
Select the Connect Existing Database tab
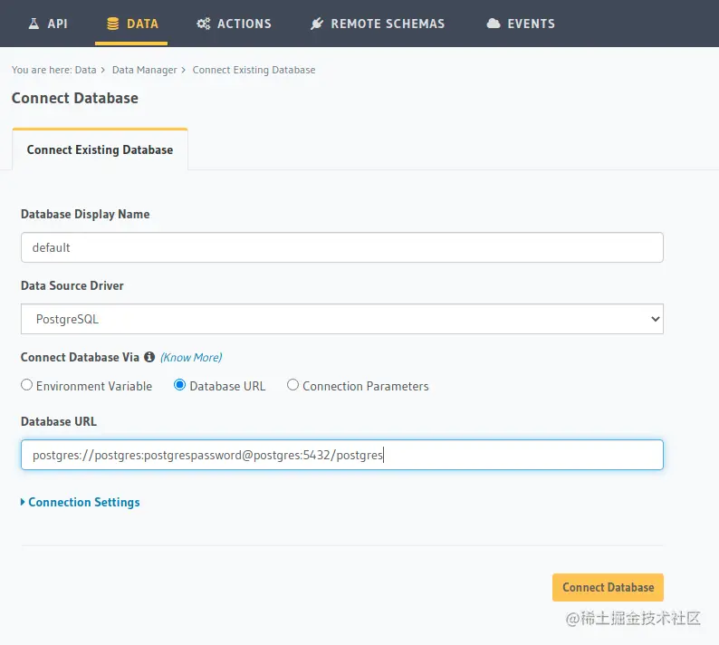pyautogui.click(x=100, y=149)
